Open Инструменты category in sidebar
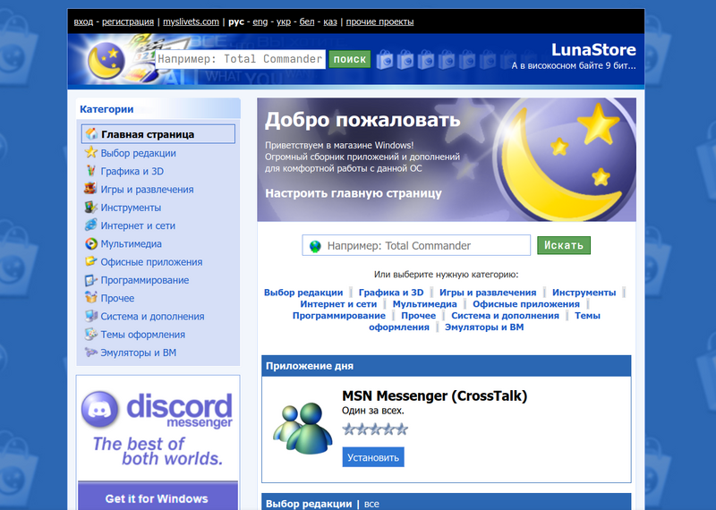The height and width of the screenshot is (510, 716). [131, 208]
